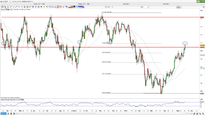Open the USD/JPY instrument dropdown arrow
205x115 pixels.
pyautogui.click(x=3, y=2)
